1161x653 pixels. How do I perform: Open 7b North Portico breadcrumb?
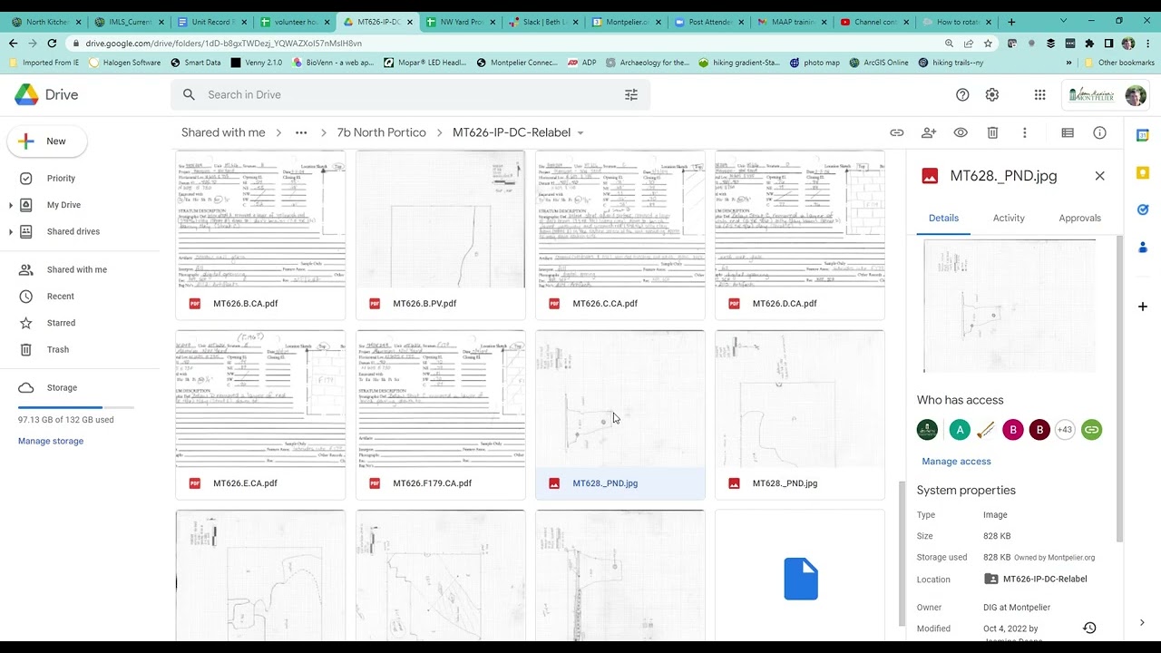point(381,132)
